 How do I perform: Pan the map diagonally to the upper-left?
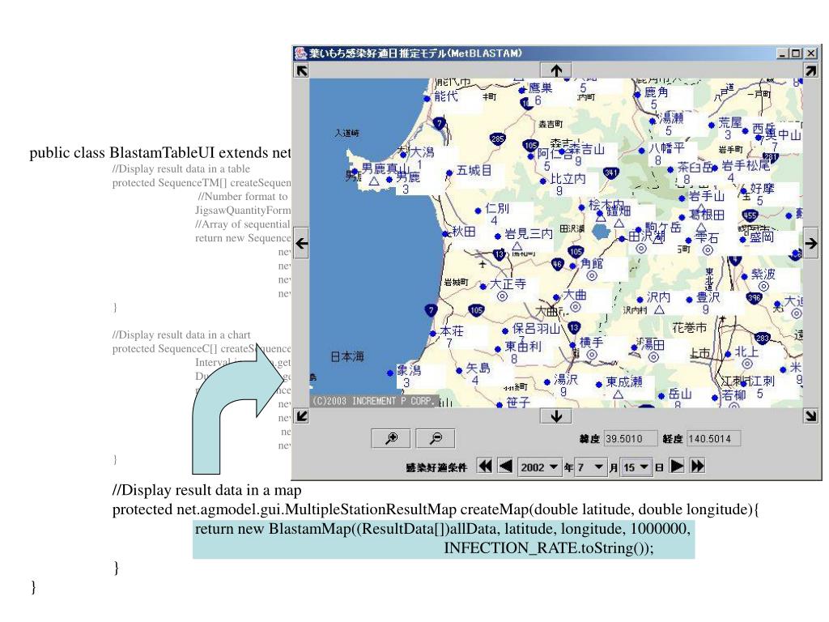coord(301,70)
